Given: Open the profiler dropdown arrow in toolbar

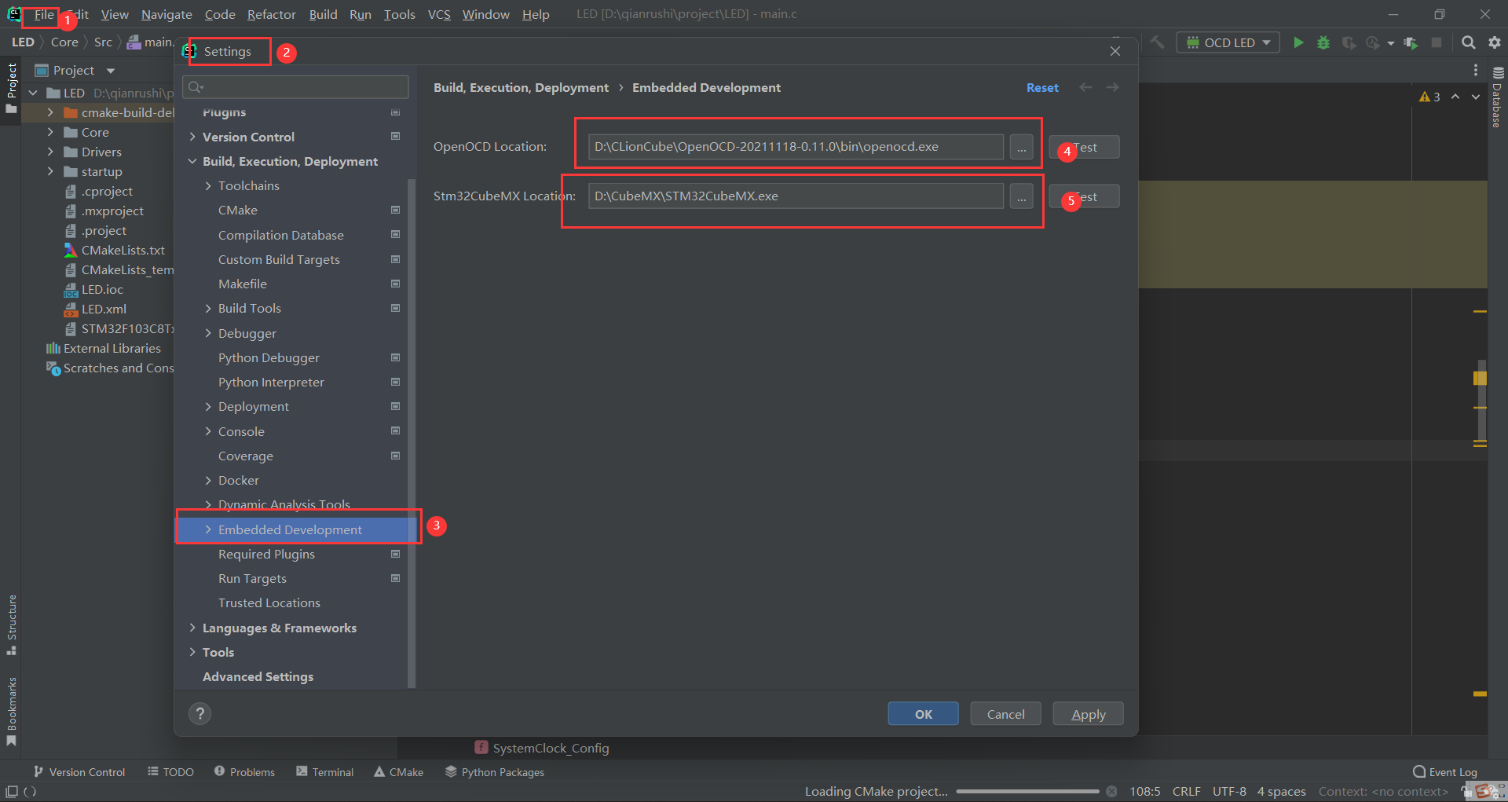Looking at the screenshot, I should 1390,43.
